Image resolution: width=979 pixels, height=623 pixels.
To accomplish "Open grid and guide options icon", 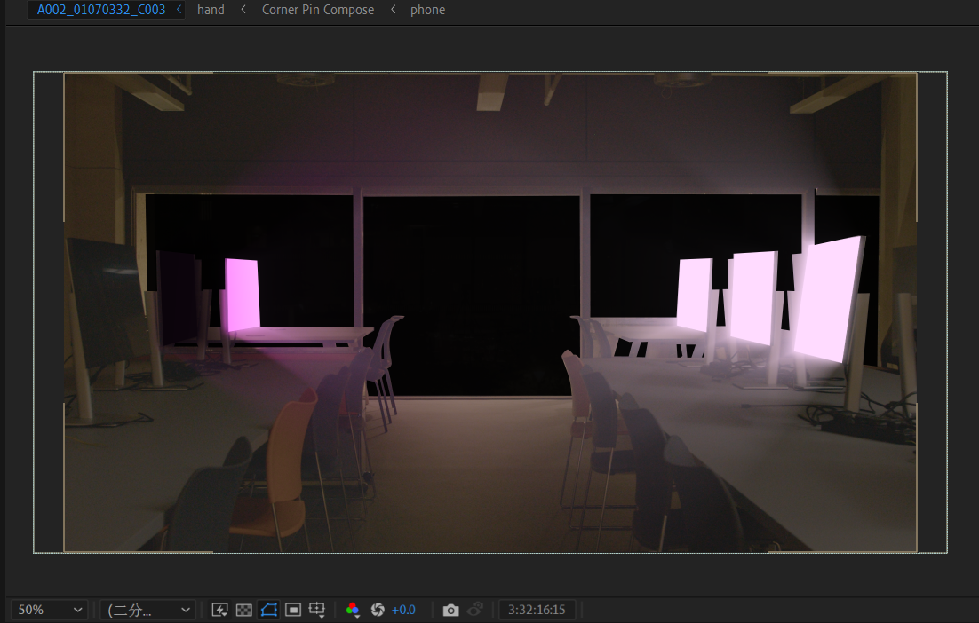I will click(317, 610).
